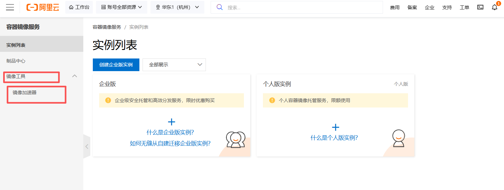Select 制品中心 in the sidebar
The image size is (504, 190).
pos(16,61)
